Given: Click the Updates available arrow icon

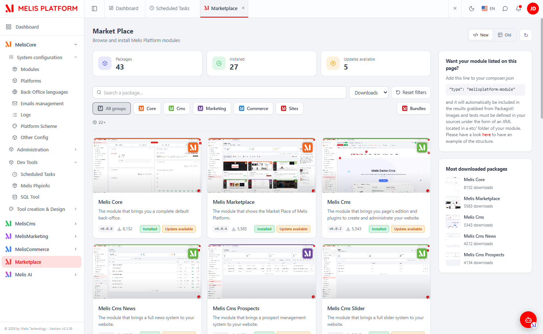Looking at the screenshot, I should (333, 64).
